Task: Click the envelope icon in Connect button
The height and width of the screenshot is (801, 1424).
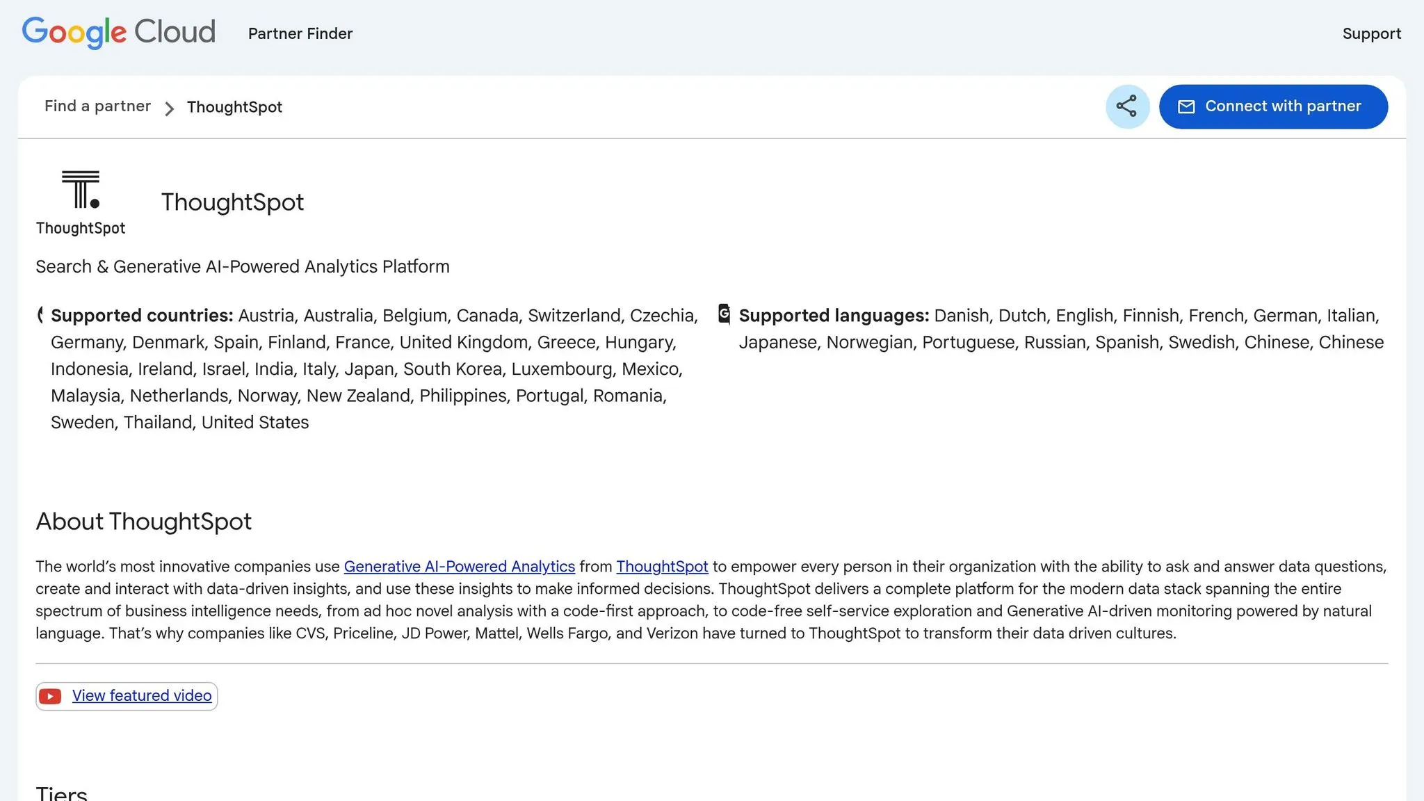Action: (x=1186, y=106)
